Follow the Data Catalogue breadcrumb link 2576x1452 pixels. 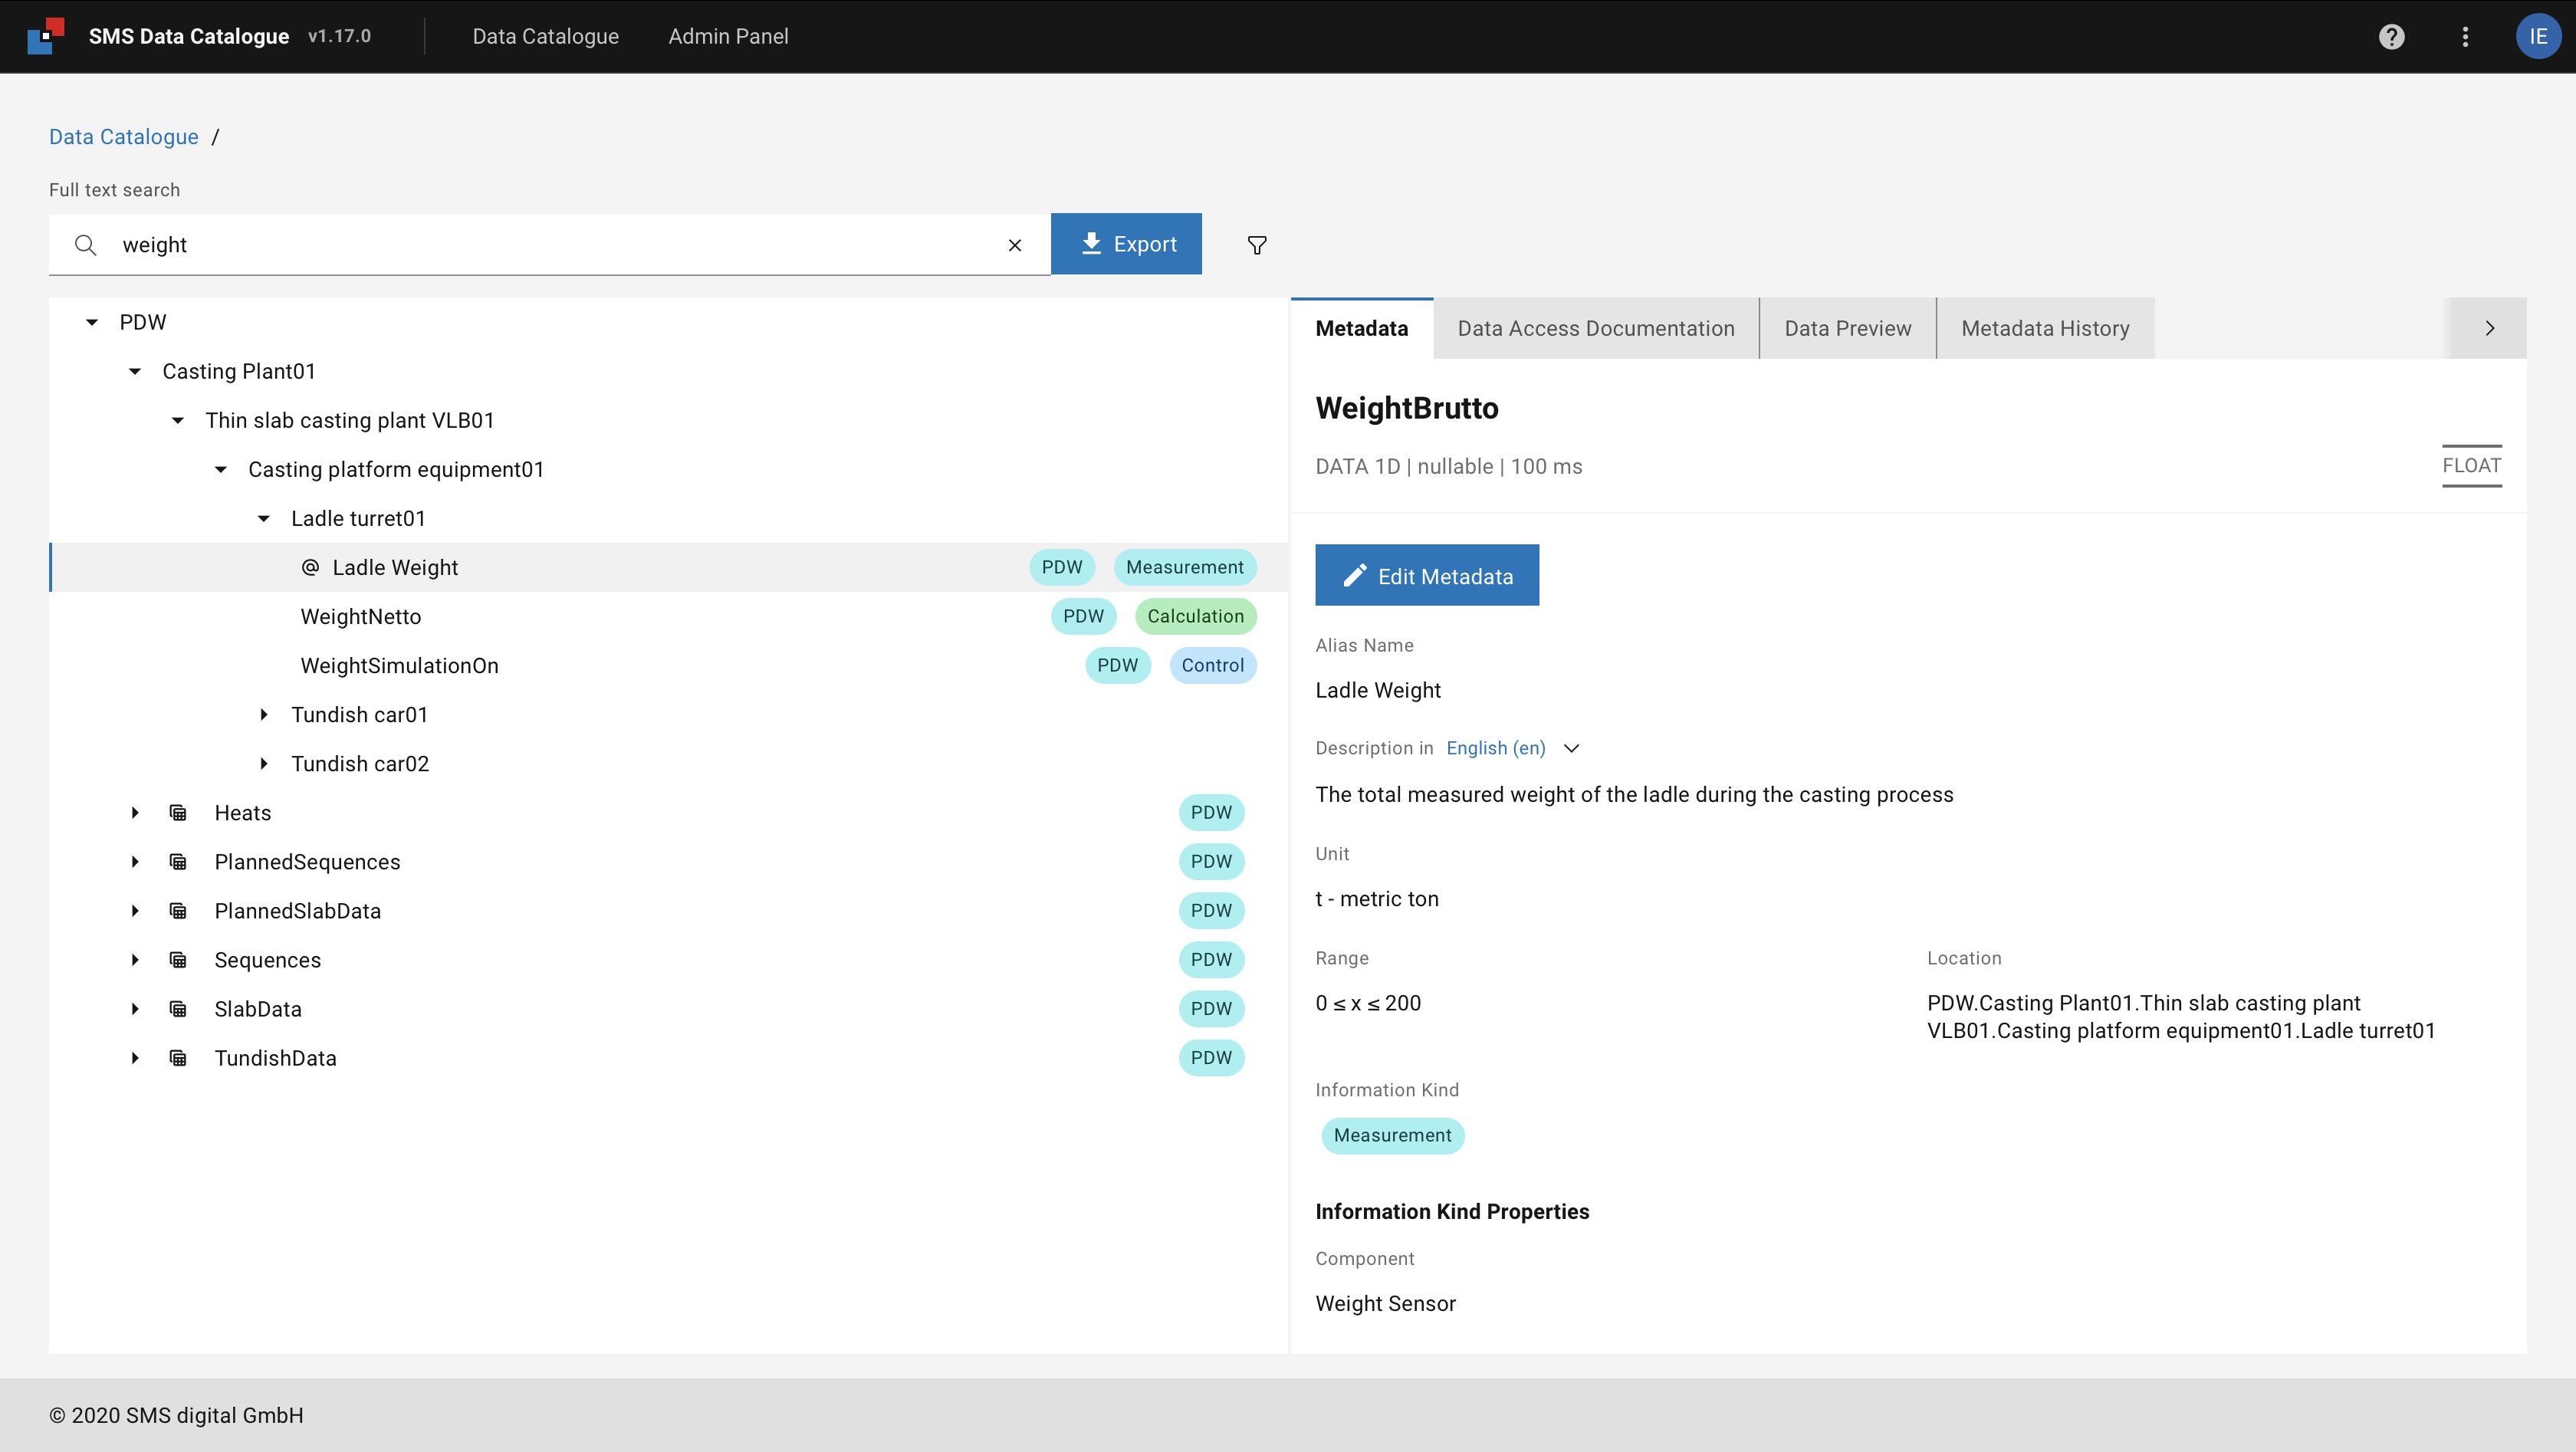click(x=124, y=137)
